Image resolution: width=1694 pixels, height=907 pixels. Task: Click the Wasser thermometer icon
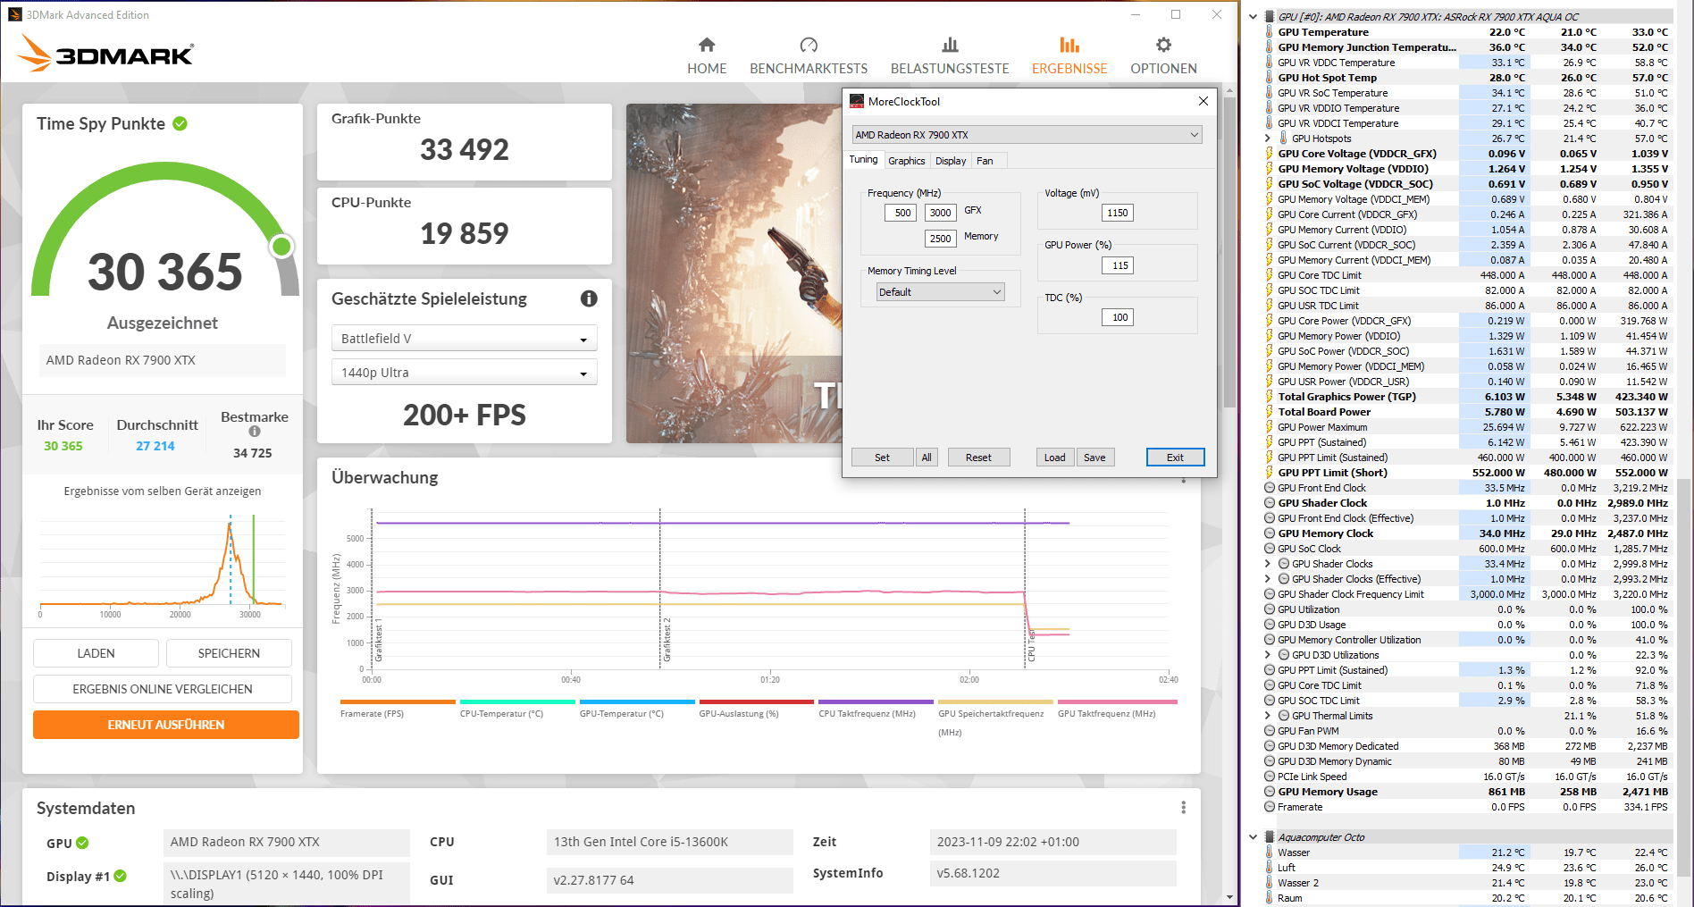[x=1269, y=852]
